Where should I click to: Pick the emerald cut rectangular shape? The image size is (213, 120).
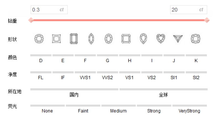tap(74, 39)
